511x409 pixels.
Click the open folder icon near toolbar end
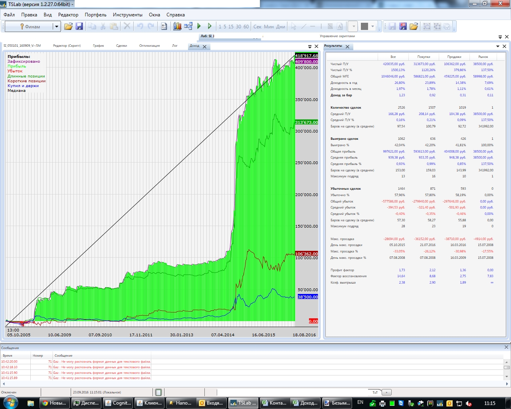click(x=414, y=26)
